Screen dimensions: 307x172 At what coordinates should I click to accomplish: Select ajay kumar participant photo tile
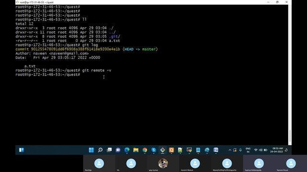(x=163, y=163)
